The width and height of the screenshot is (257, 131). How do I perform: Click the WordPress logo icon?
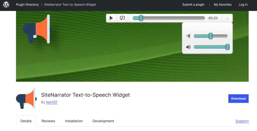coord(6,5)
